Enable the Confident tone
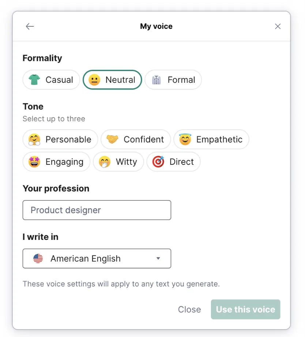The width and height of the screenshot is (305, 337). (x=136, y=140)
